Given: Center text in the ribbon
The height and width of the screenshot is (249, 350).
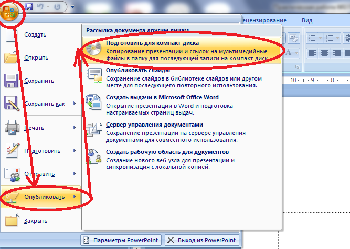Looking at the screenshot, I should (324, 53).
